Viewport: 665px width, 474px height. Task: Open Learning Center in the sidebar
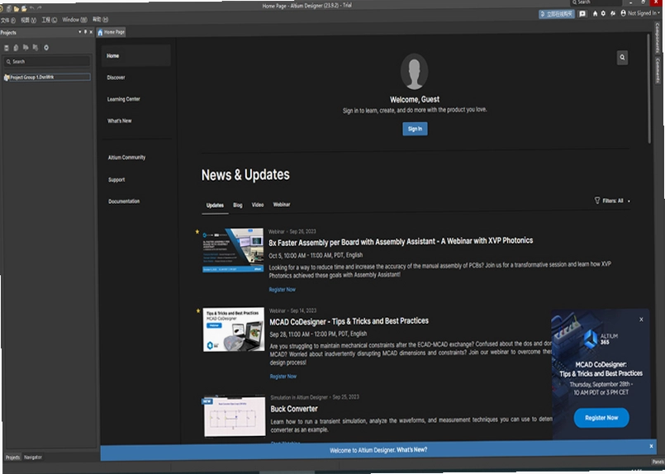123,99
